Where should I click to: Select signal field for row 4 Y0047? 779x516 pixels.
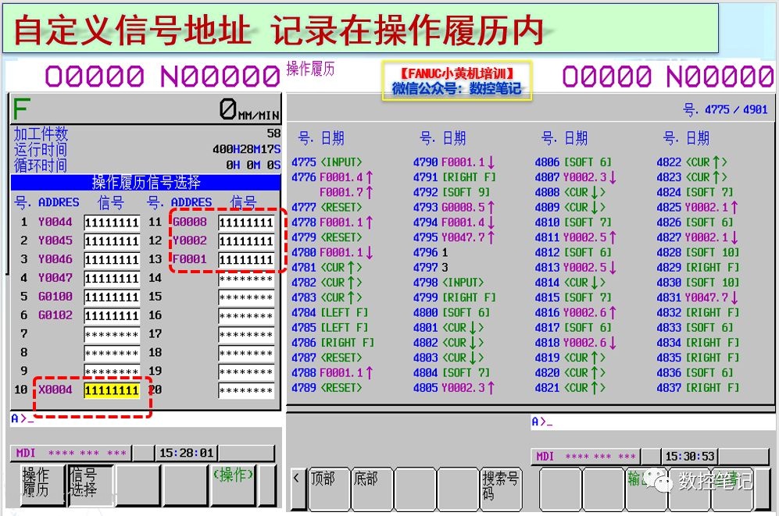[112, 279]
